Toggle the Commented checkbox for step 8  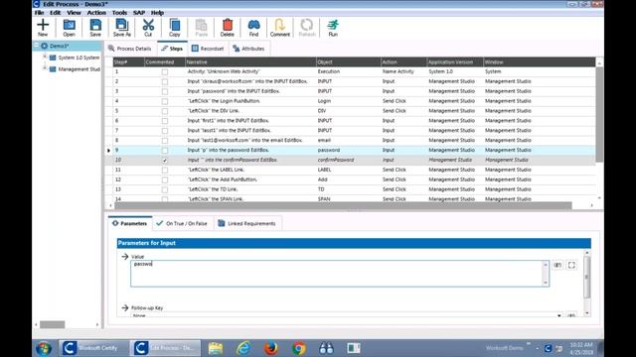click(x=165, y=141)
